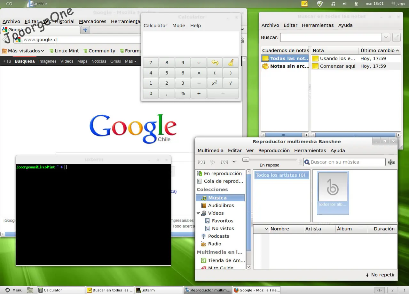This screenshot has width=409, height=294.
Task: Sort tracks by Nombre column
Action: [286, 229]
